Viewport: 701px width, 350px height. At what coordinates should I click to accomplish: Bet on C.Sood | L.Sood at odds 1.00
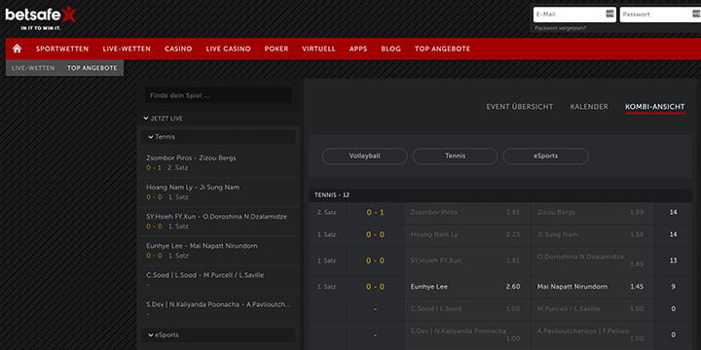click(466, 308)
